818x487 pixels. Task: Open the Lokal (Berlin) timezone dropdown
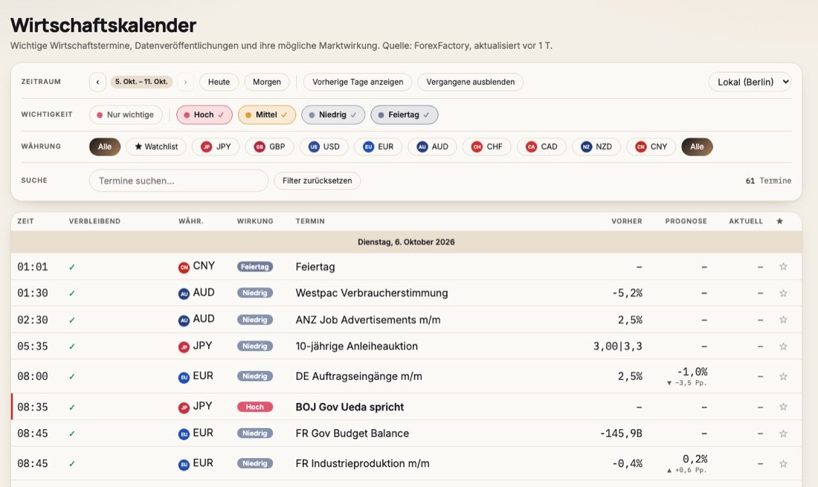(750, 82)
